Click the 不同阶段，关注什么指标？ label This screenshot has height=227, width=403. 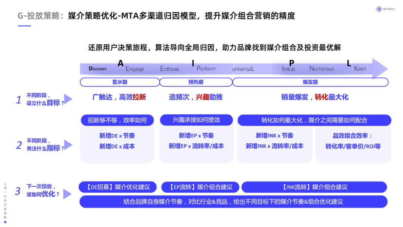pos(45,145)
